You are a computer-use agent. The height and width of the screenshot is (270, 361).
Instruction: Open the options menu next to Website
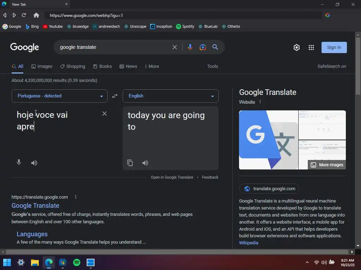260,102
